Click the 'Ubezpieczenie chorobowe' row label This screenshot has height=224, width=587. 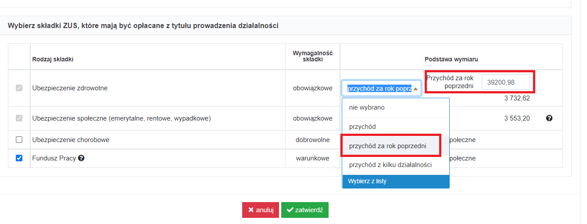pyautogui.click(x=71, y=140)
